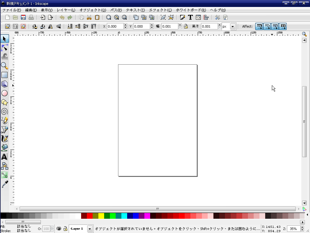Open the エフェクト(C) menu
Screen dimensions: 310x233
pyautogui.click(x=160, y=10)
